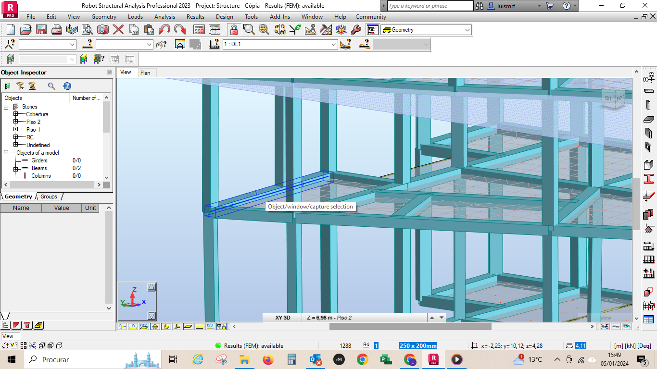Image resolution: width=657 pixels, height=369 pixels.
Task: Open the Calculations calculator icon
Action: pyautogui.click(x=199, y=29)
